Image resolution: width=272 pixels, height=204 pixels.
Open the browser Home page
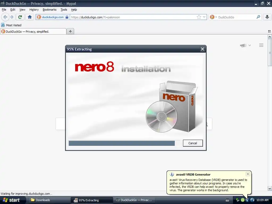point(30,17)
